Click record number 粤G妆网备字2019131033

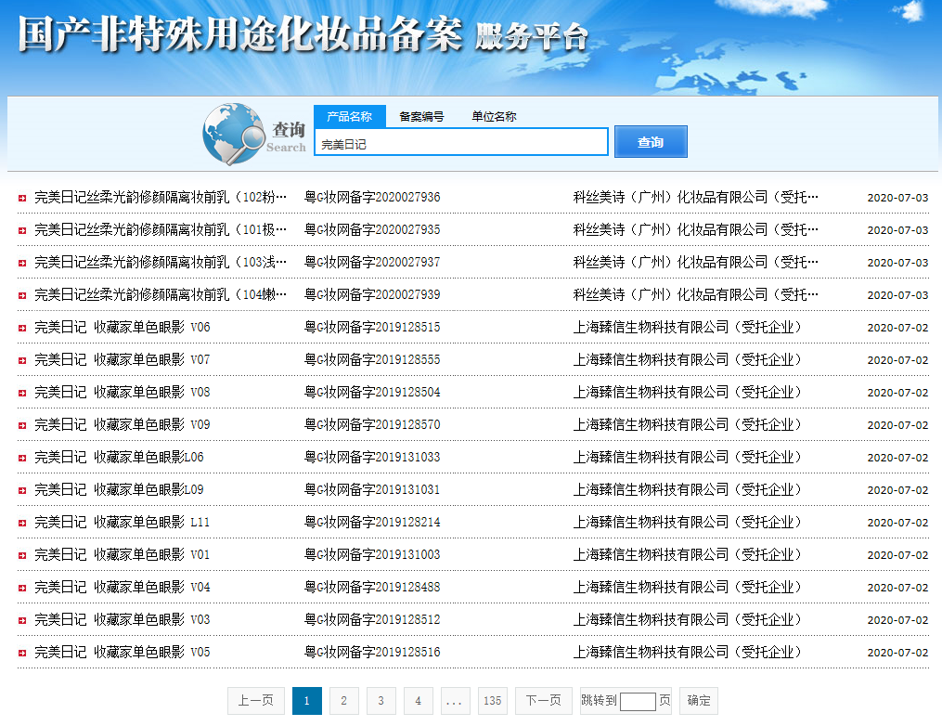click(x=372, y=457)
